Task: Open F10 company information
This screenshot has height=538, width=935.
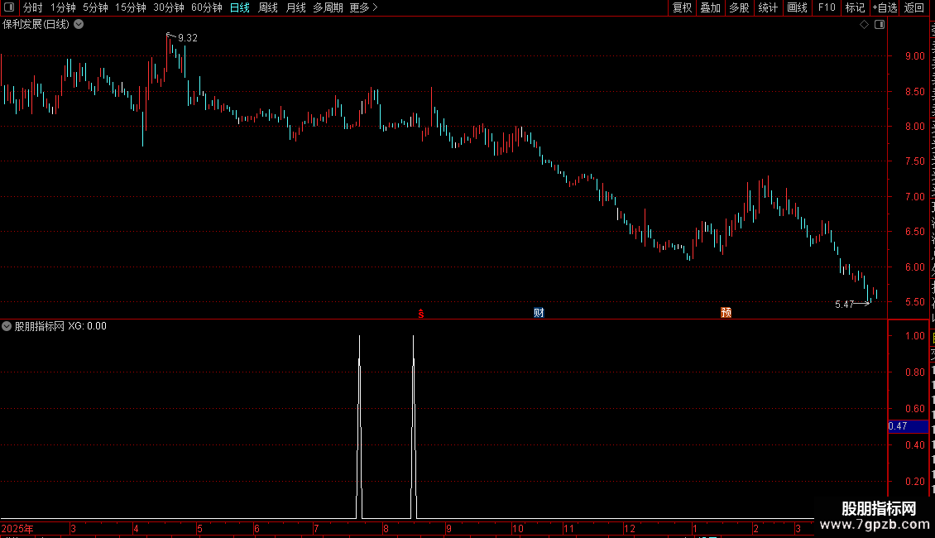Action: [x=827, y=7]
